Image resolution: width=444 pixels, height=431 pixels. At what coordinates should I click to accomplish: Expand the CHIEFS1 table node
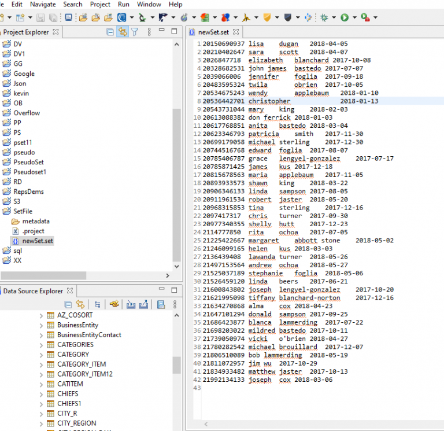point(41,404)
